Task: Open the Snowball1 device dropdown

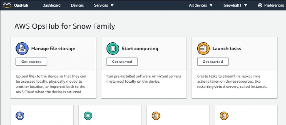Action: (235, 5)
